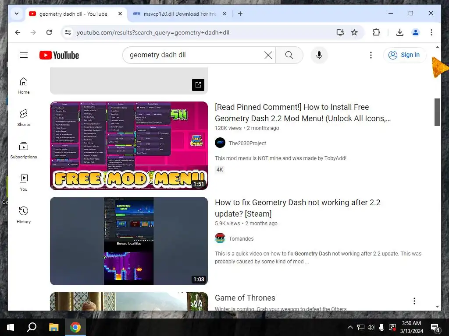Click the Chrome icon on the taskbar
449x336 pixels.
75,327
